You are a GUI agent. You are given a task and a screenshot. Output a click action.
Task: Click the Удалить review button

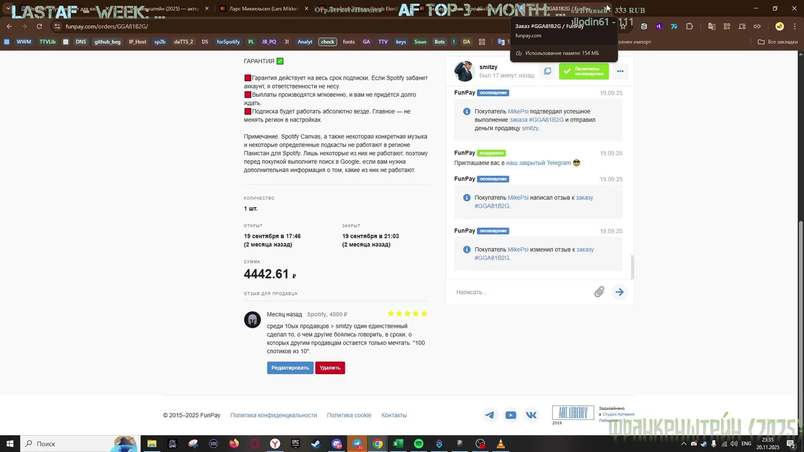click(330, 368)
